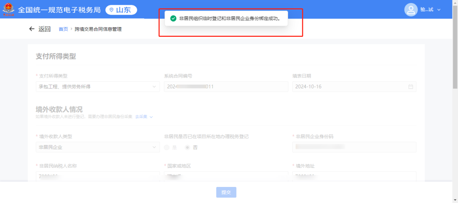Click the location pin icon beside 山东
This screenshot has width=458, height=203.
(x=111, y=10)
